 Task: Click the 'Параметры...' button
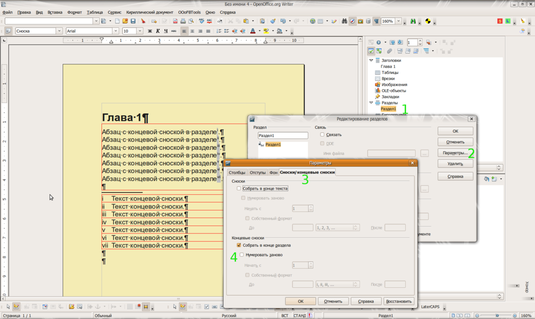click(455, 153)
